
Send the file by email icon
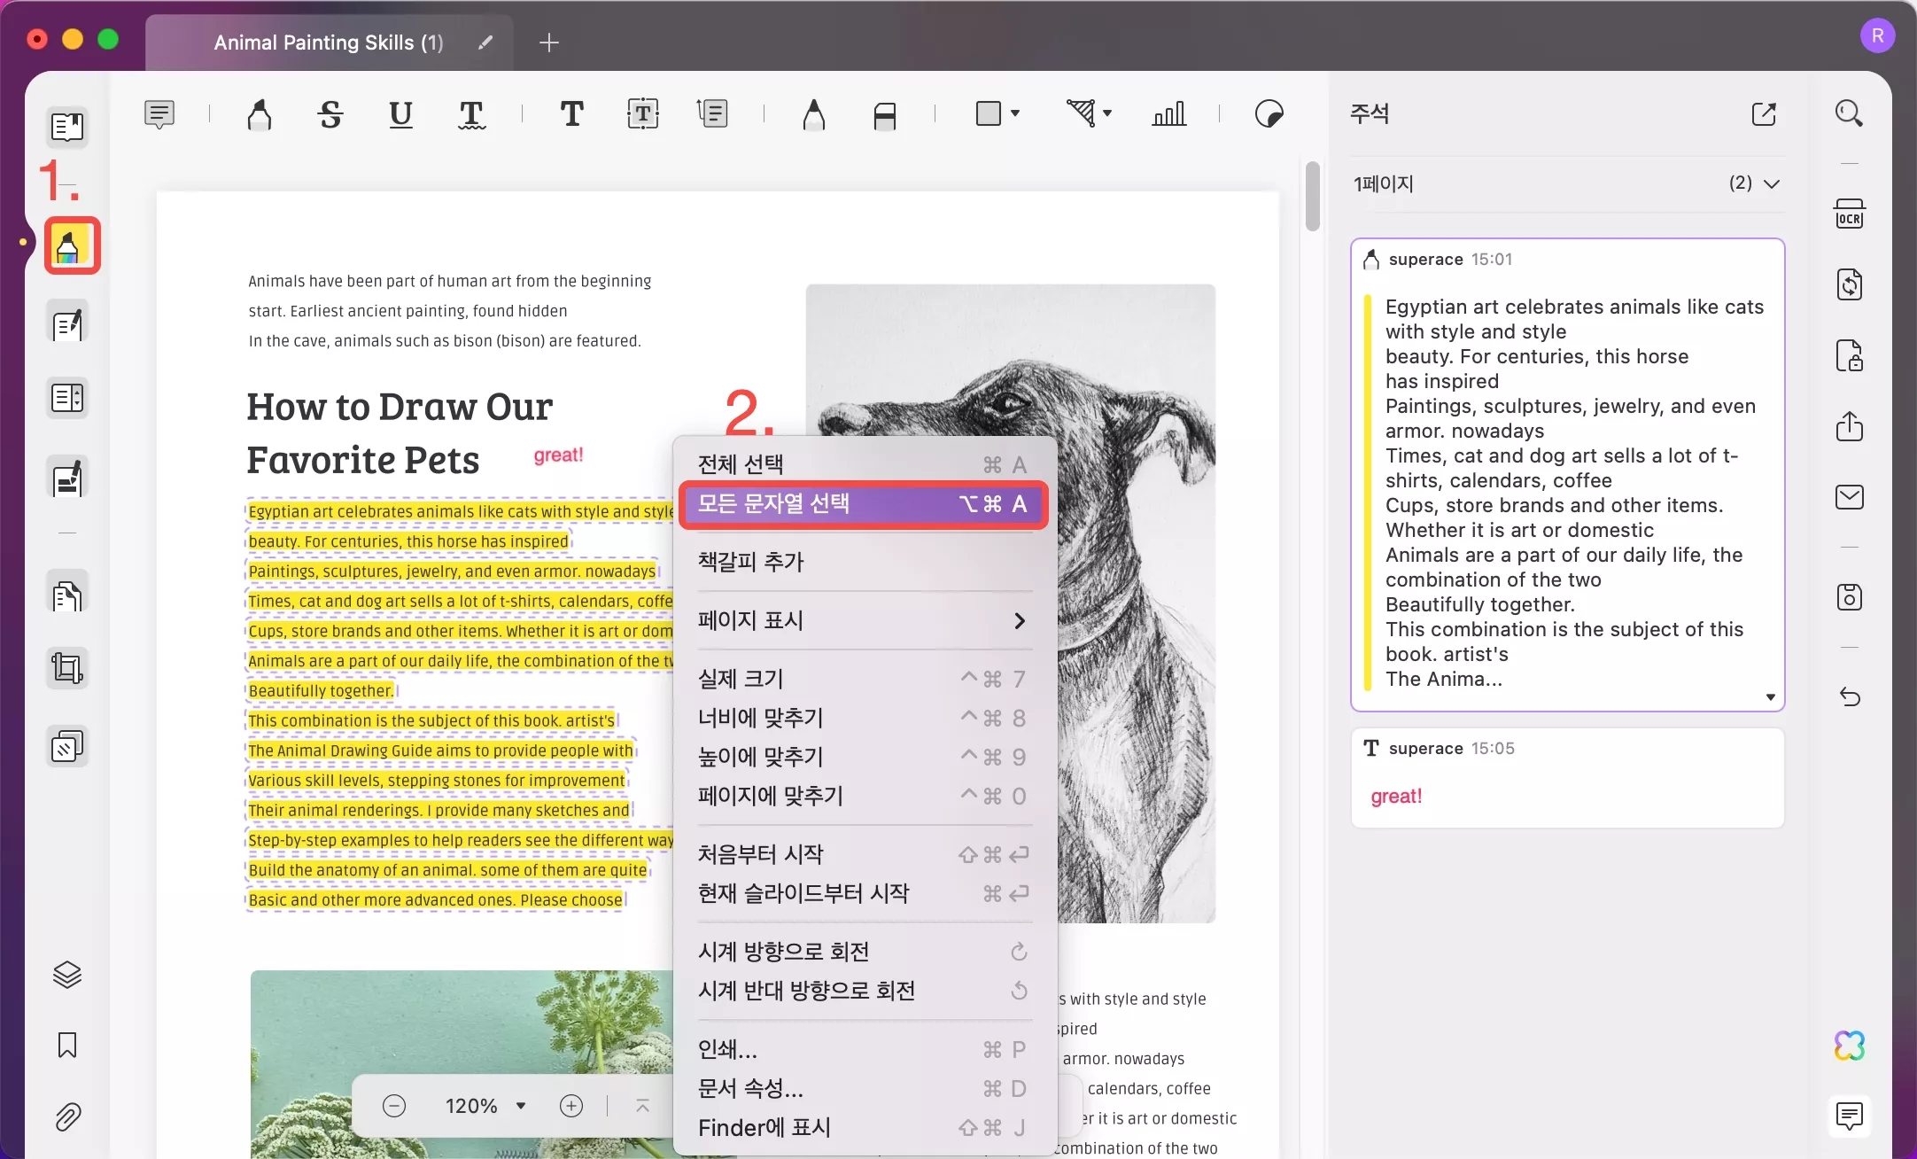[1849, 497]
